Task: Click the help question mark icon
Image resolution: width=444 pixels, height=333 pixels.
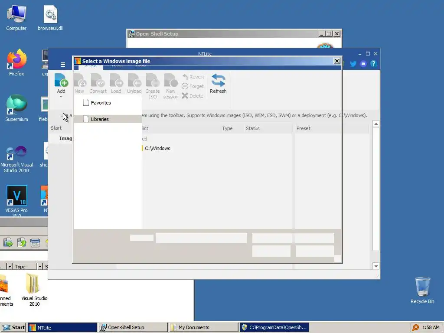Action: tap(373, 64)
